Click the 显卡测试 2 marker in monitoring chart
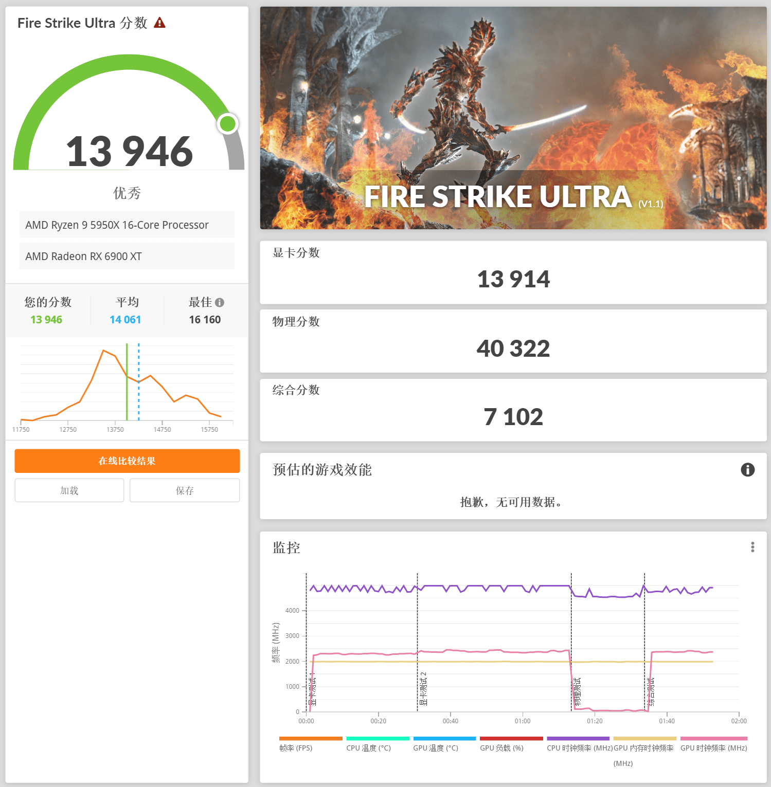Viewport: 771px width, 787px height. (x=423, y=689)
